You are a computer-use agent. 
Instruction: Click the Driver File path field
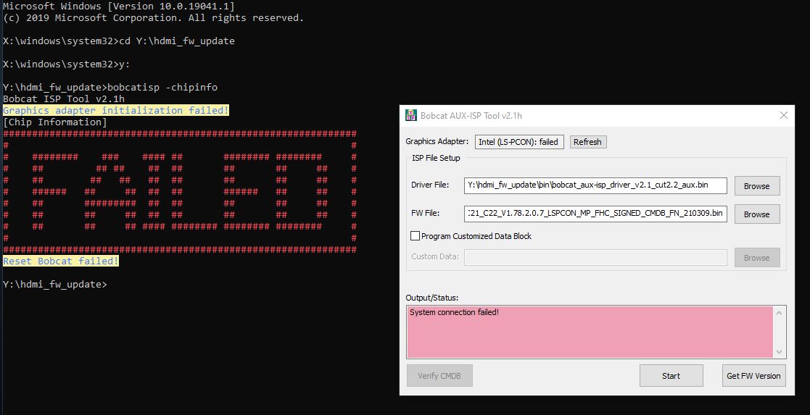tap(595, 185)
